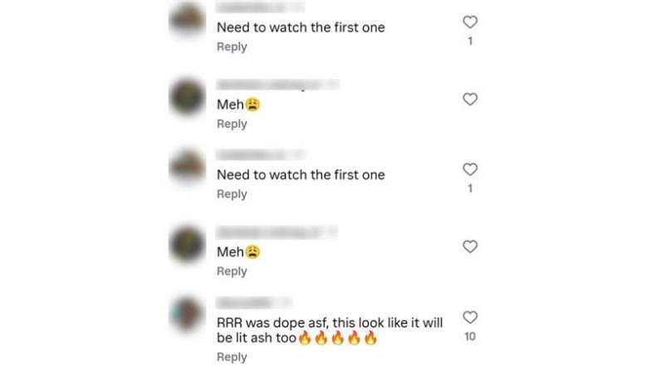The image size is (651, 366).
Task: Reply to the second "Need to watch the first one" comment
Action: (232, 194)
